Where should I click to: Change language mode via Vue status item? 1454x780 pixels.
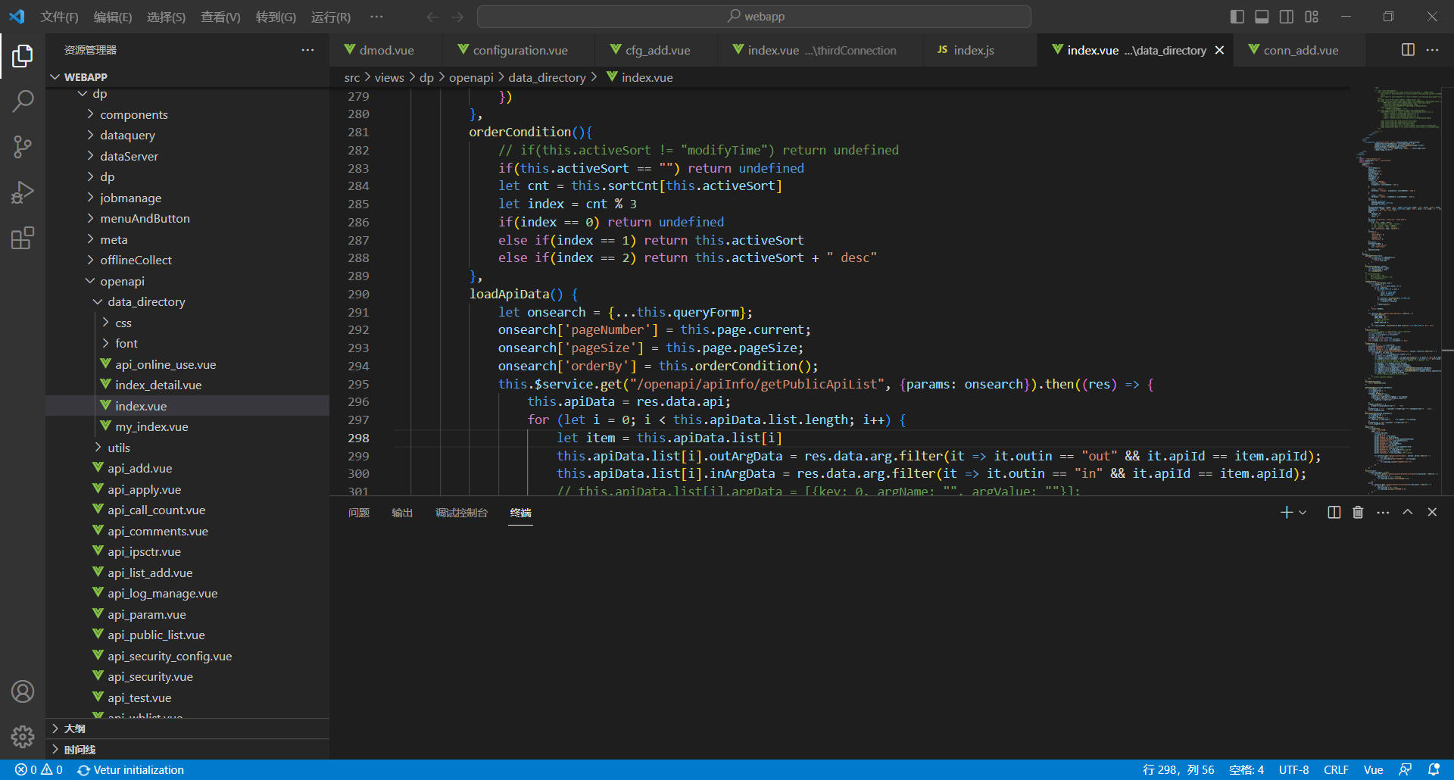click(1374, 769)
